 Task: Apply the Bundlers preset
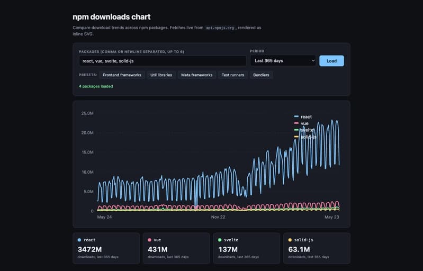[261, 75]
